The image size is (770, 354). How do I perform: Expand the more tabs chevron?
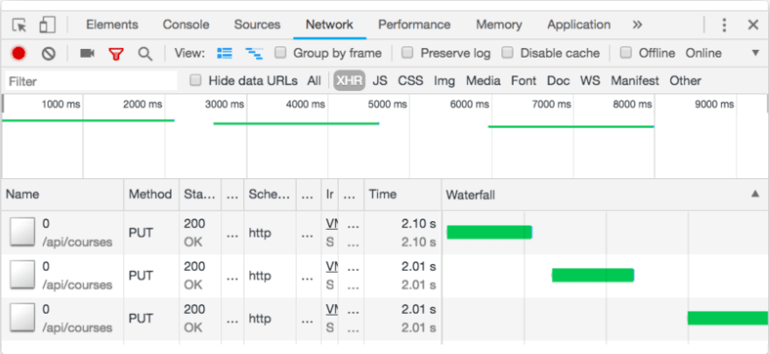[x=637, y=24]
